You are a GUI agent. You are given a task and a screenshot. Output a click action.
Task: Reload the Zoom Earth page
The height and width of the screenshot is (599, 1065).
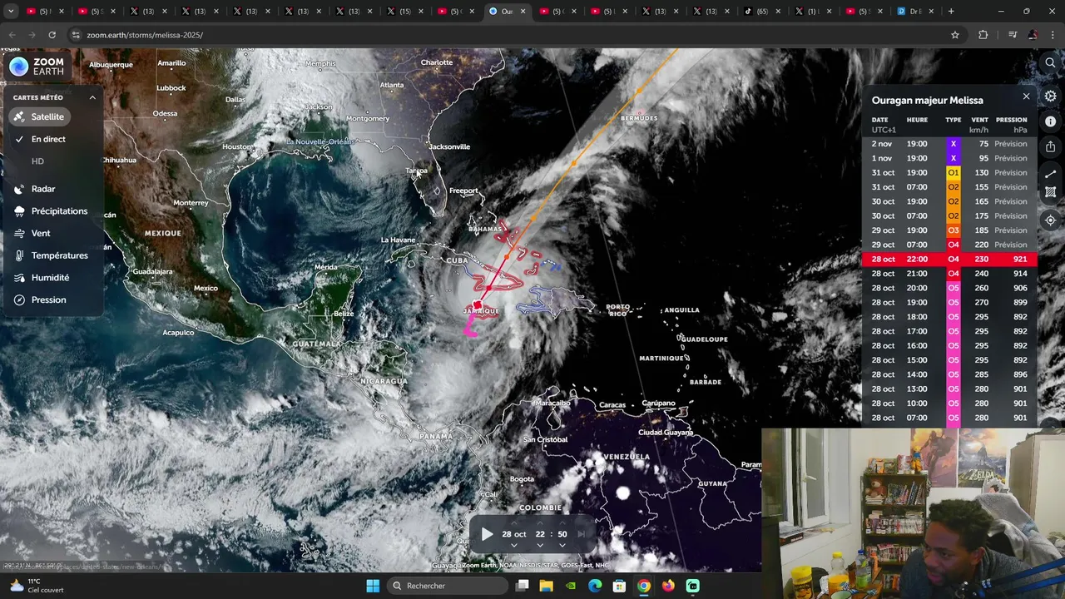click(52, 35)
